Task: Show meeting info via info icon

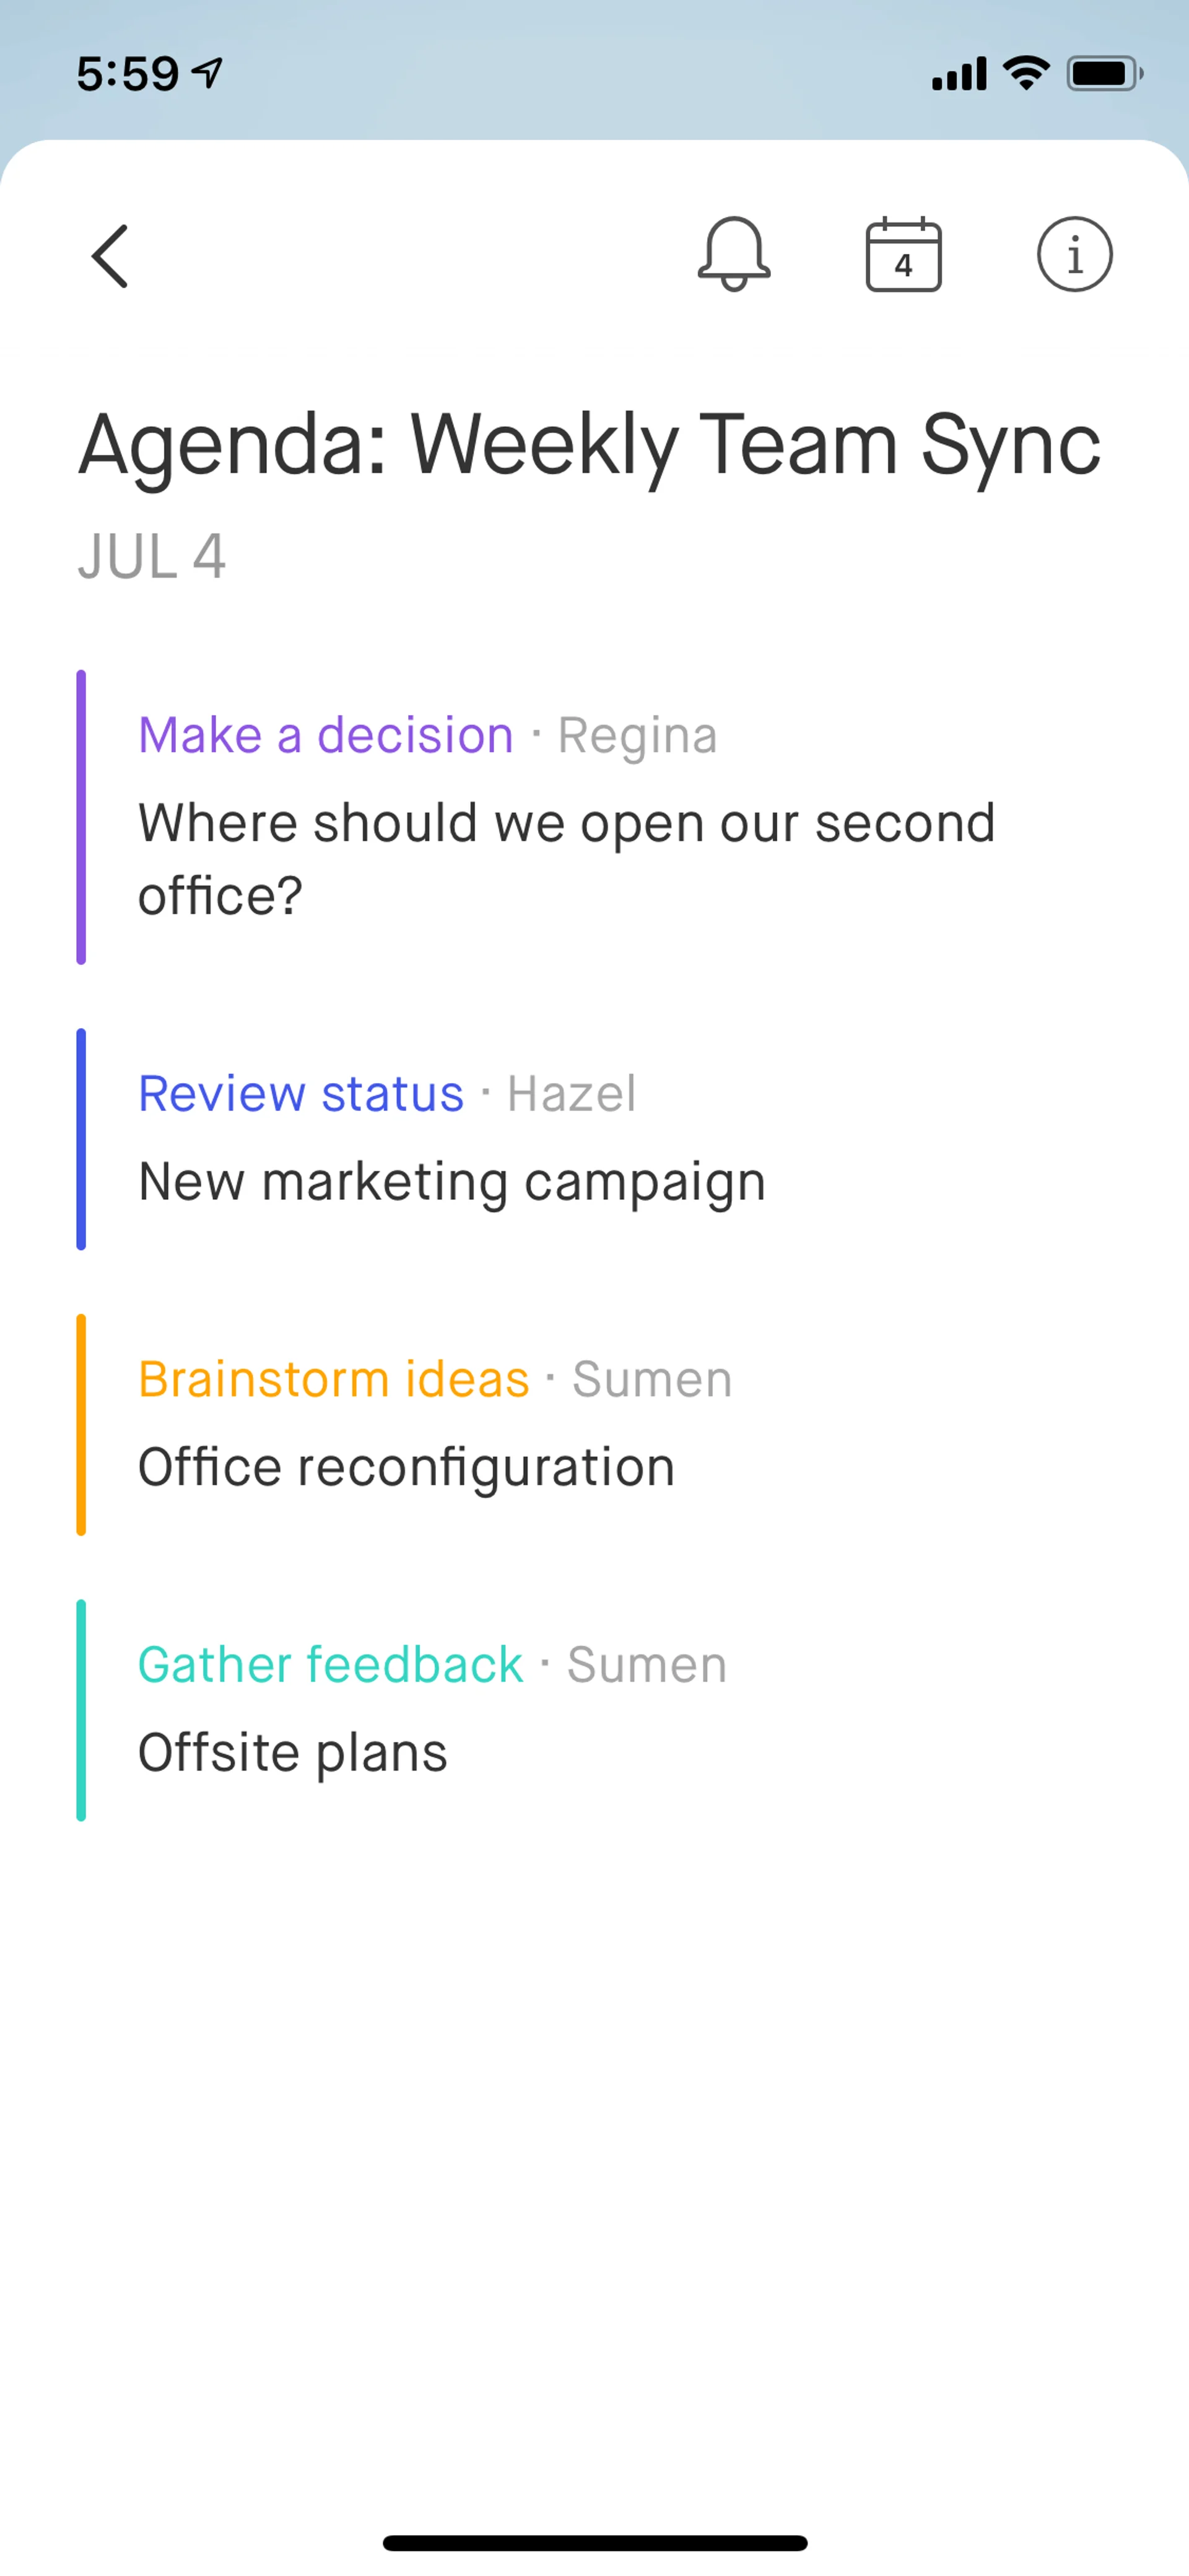Action: pos(1074,254)
